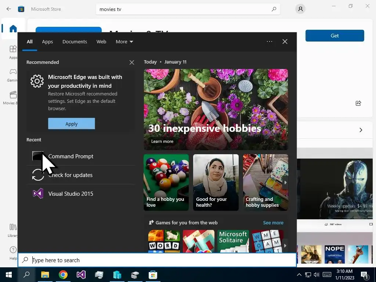Go back in Microsoft Store

[9, 9]
